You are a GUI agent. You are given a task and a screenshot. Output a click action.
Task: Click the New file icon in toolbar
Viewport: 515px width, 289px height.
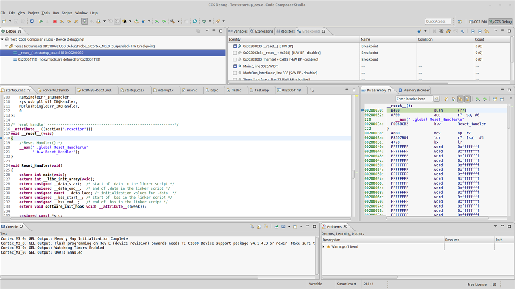(x=4, y=21)
